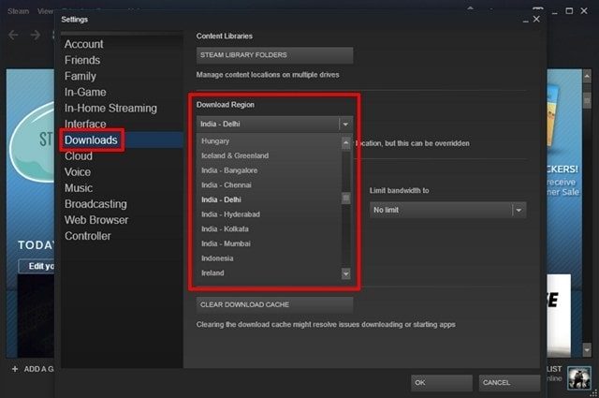599x398 pixels.
Task: Click the Clear Download Cache button
Action: point(274,304)
